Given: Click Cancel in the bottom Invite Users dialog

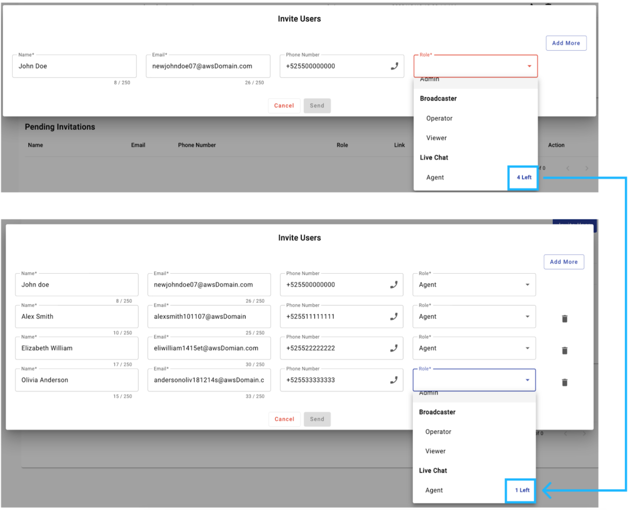Looking at the screenshot, I should [x=284, y=419].
